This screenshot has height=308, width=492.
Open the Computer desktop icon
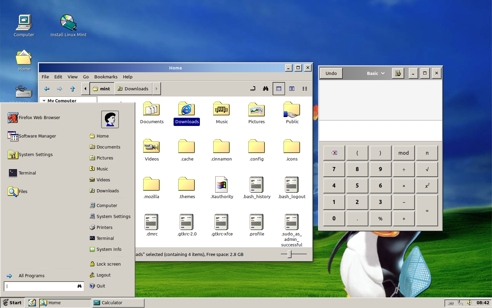click(x=24, y=26)
